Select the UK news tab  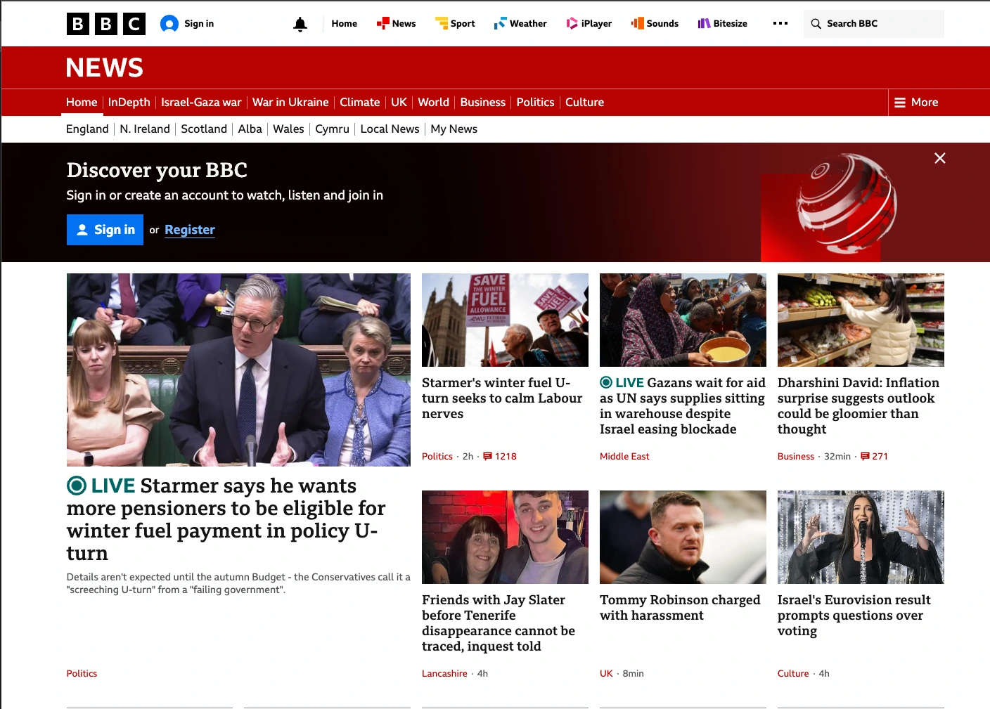[399, 103]
